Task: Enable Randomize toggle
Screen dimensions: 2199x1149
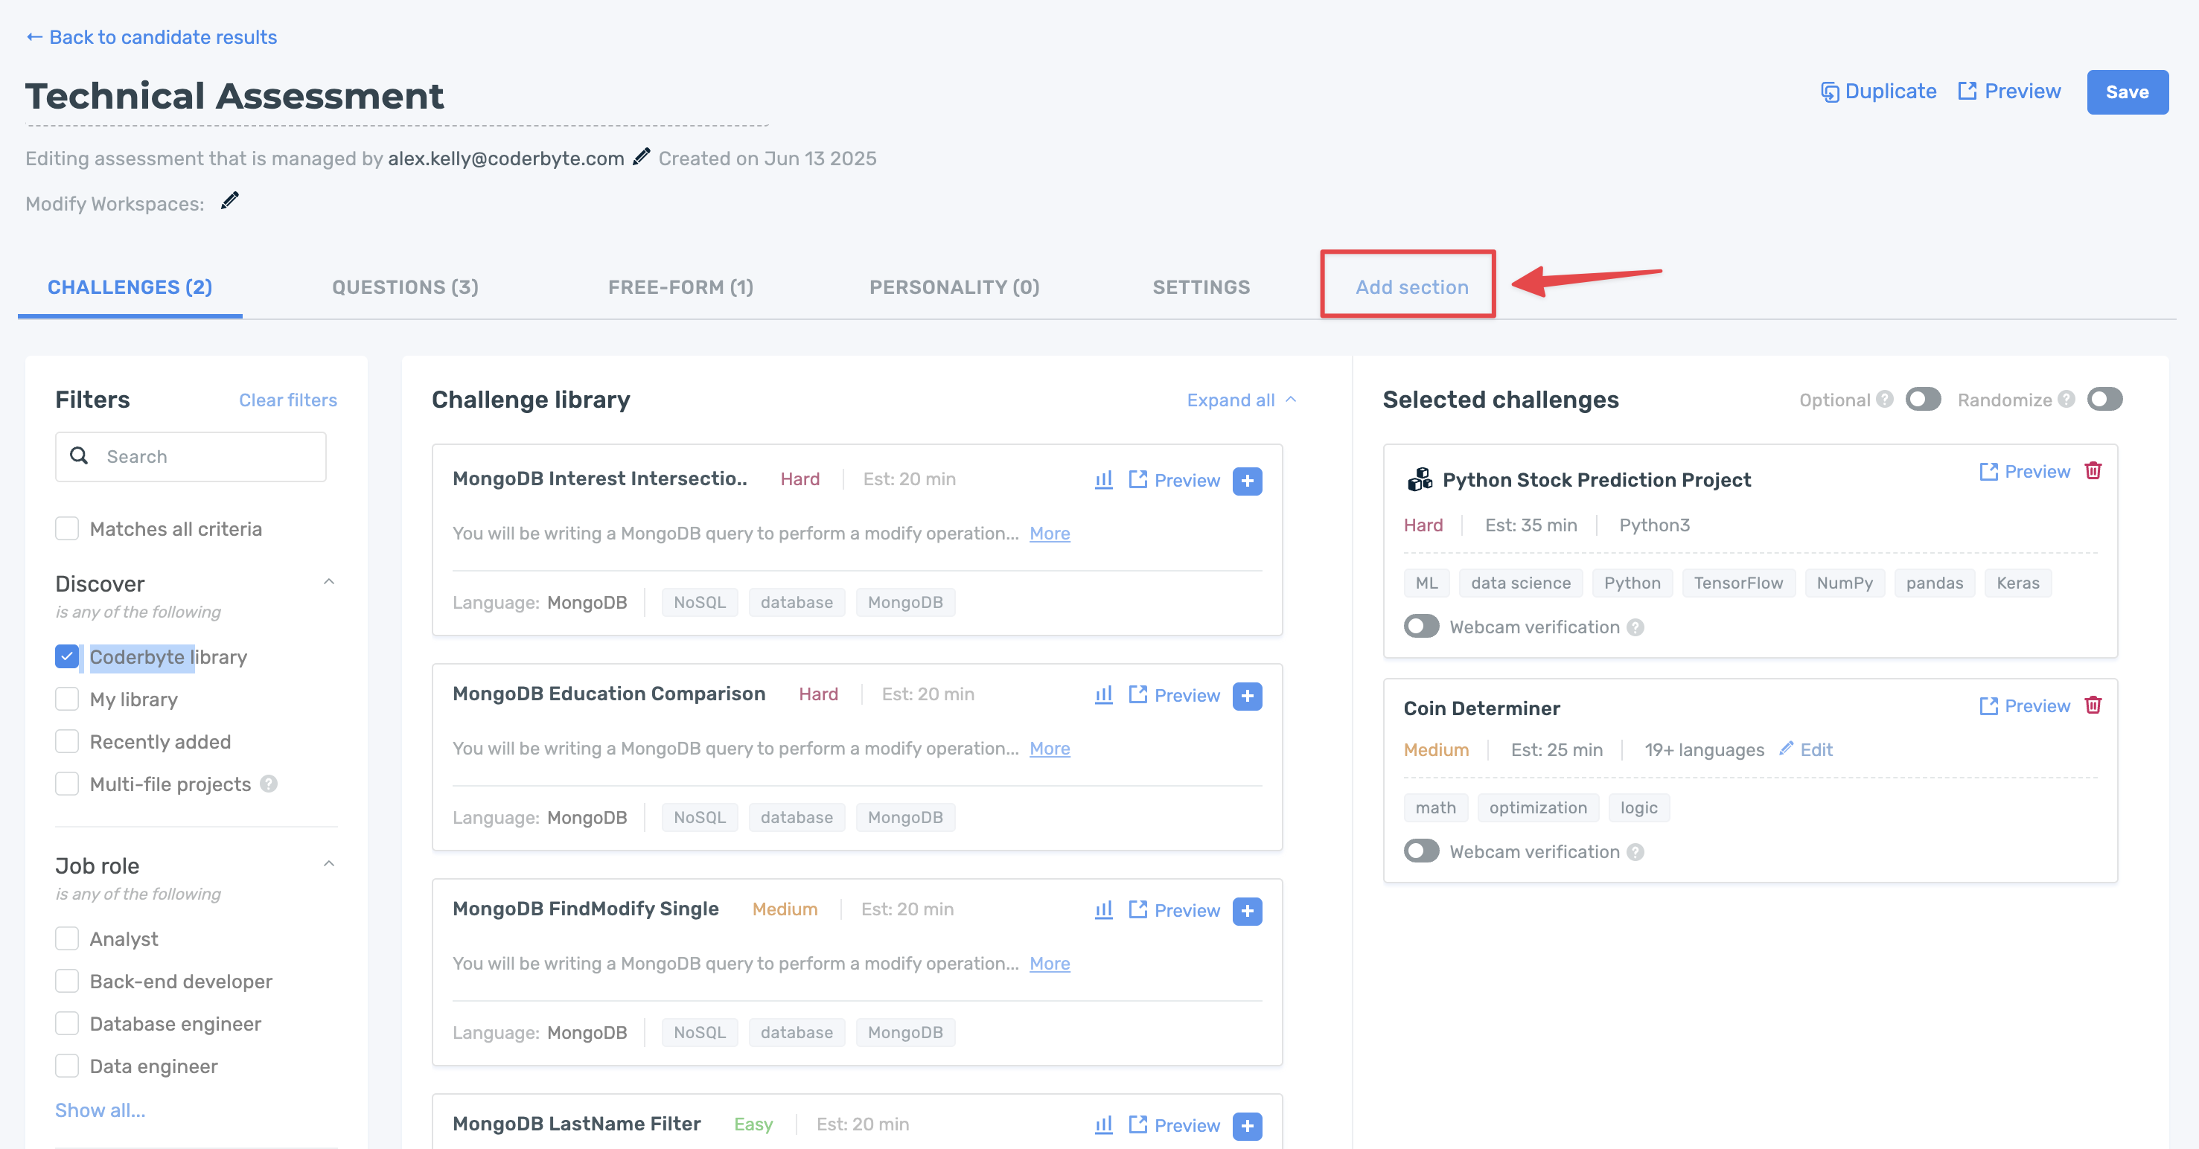Action: (x=2104, y=400)
